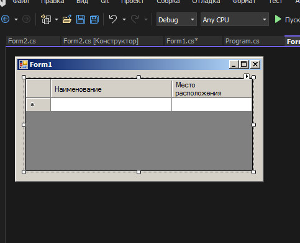Expand the Any CPU platform dropdown

(x=265, y=20)
